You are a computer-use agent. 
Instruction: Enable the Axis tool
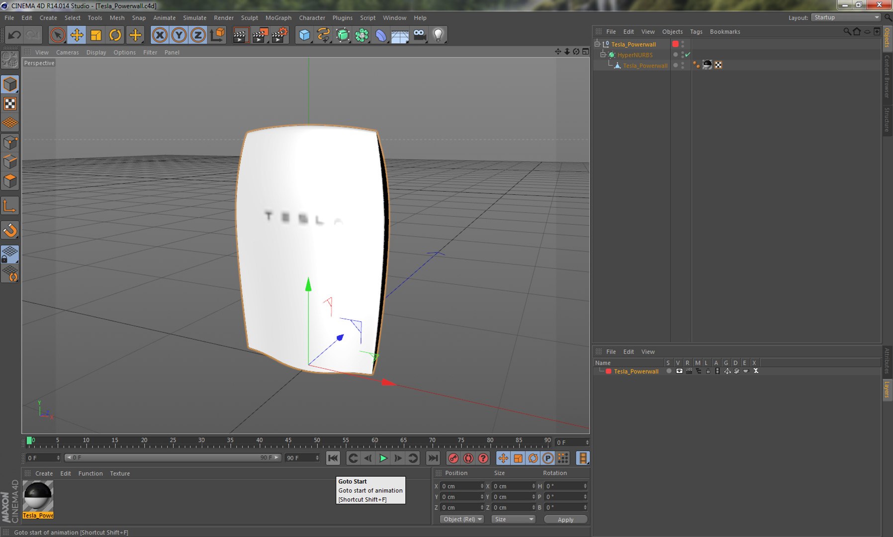tap(10, 206)
